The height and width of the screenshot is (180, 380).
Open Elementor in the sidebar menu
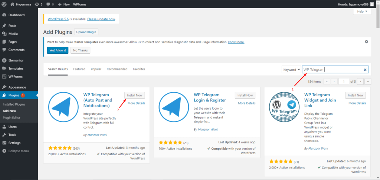coord(16,60)
